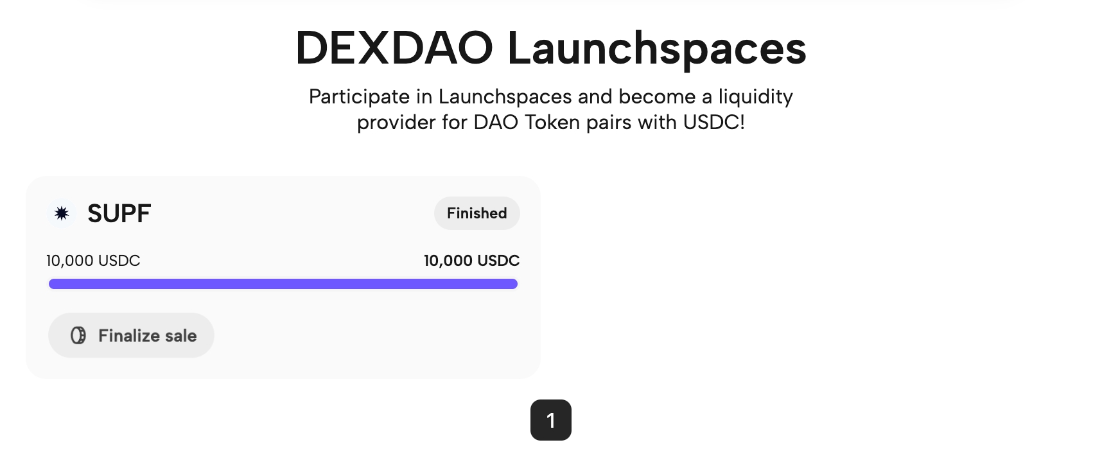Click the word 'liquidity' in the subtitle
This screenshot has width=1102, height=465.
click(755, 97)
